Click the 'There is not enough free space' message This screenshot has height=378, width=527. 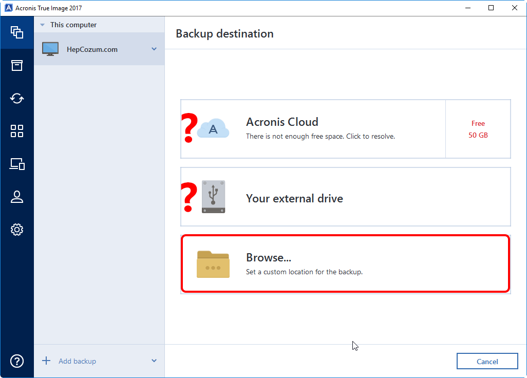coord(321,137)
